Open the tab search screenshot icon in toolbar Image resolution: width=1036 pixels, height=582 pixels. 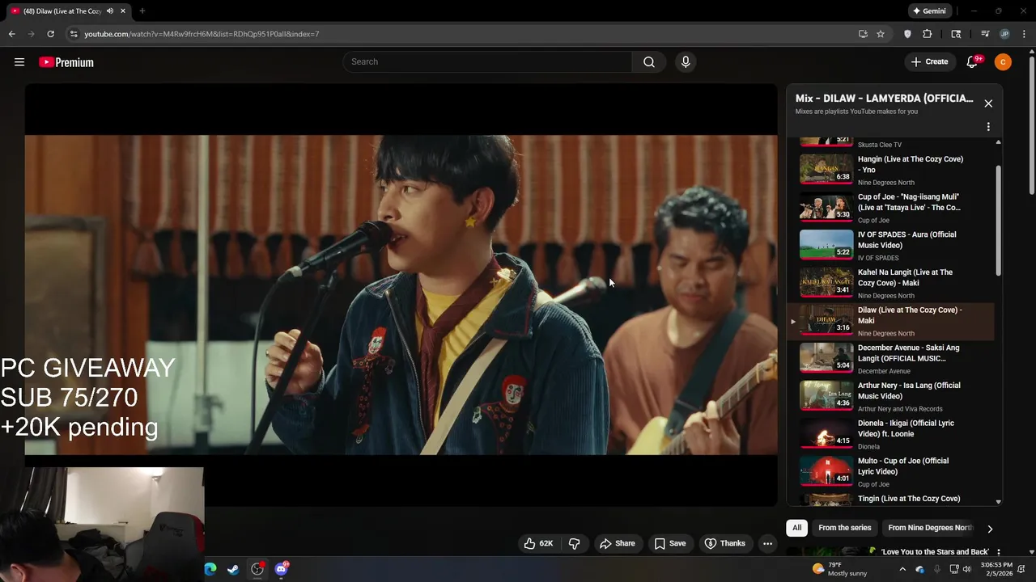(956, 34)
